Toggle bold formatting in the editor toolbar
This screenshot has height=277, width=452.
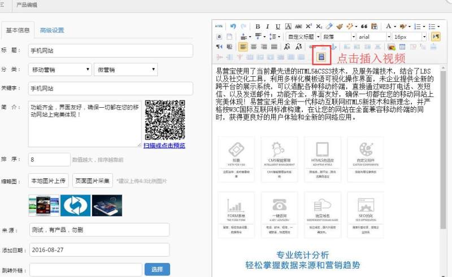(x=258, y=27)
